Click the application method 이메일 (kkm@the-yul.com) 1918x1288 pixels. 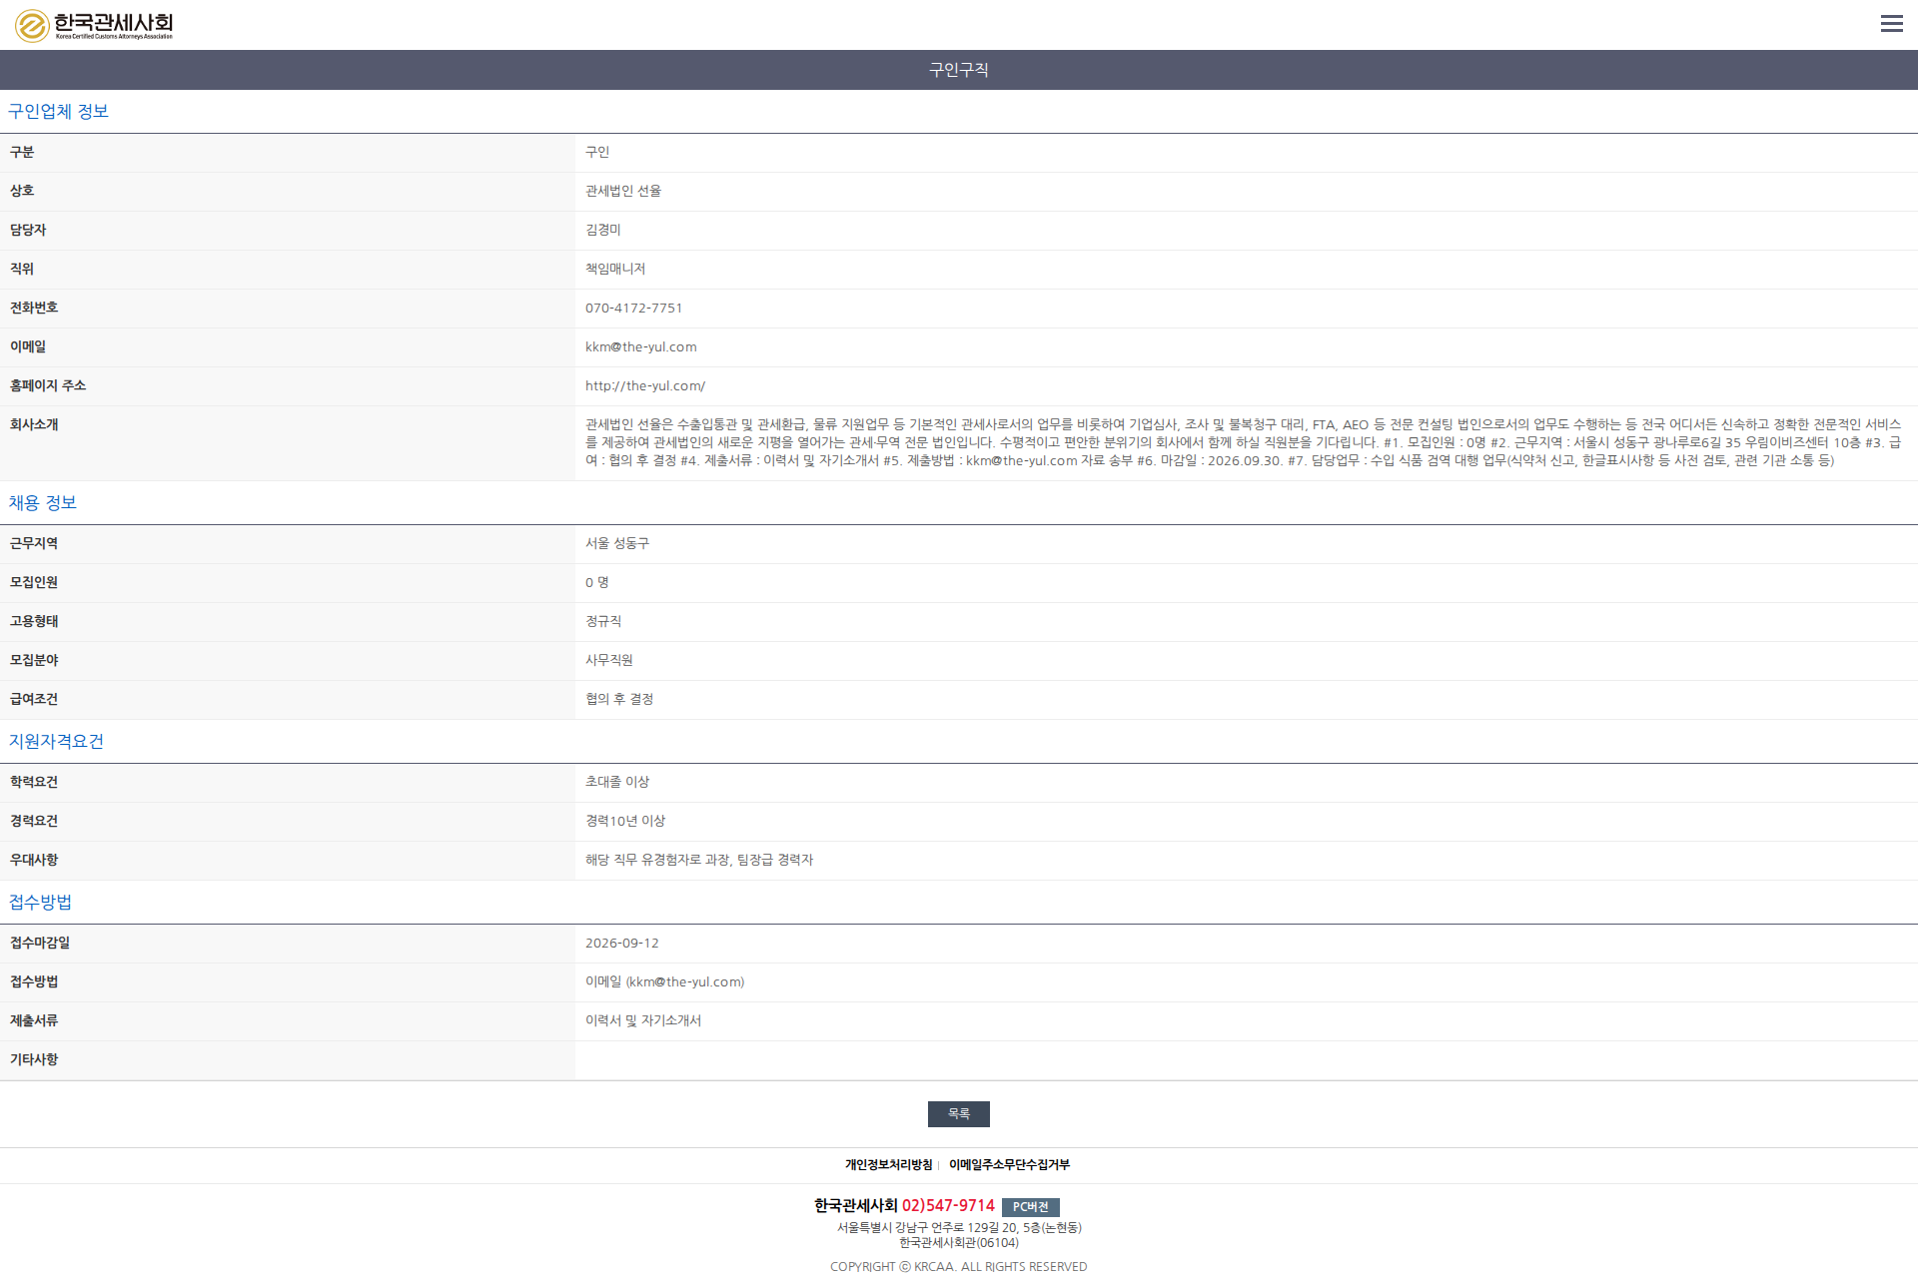coord(665,982)
